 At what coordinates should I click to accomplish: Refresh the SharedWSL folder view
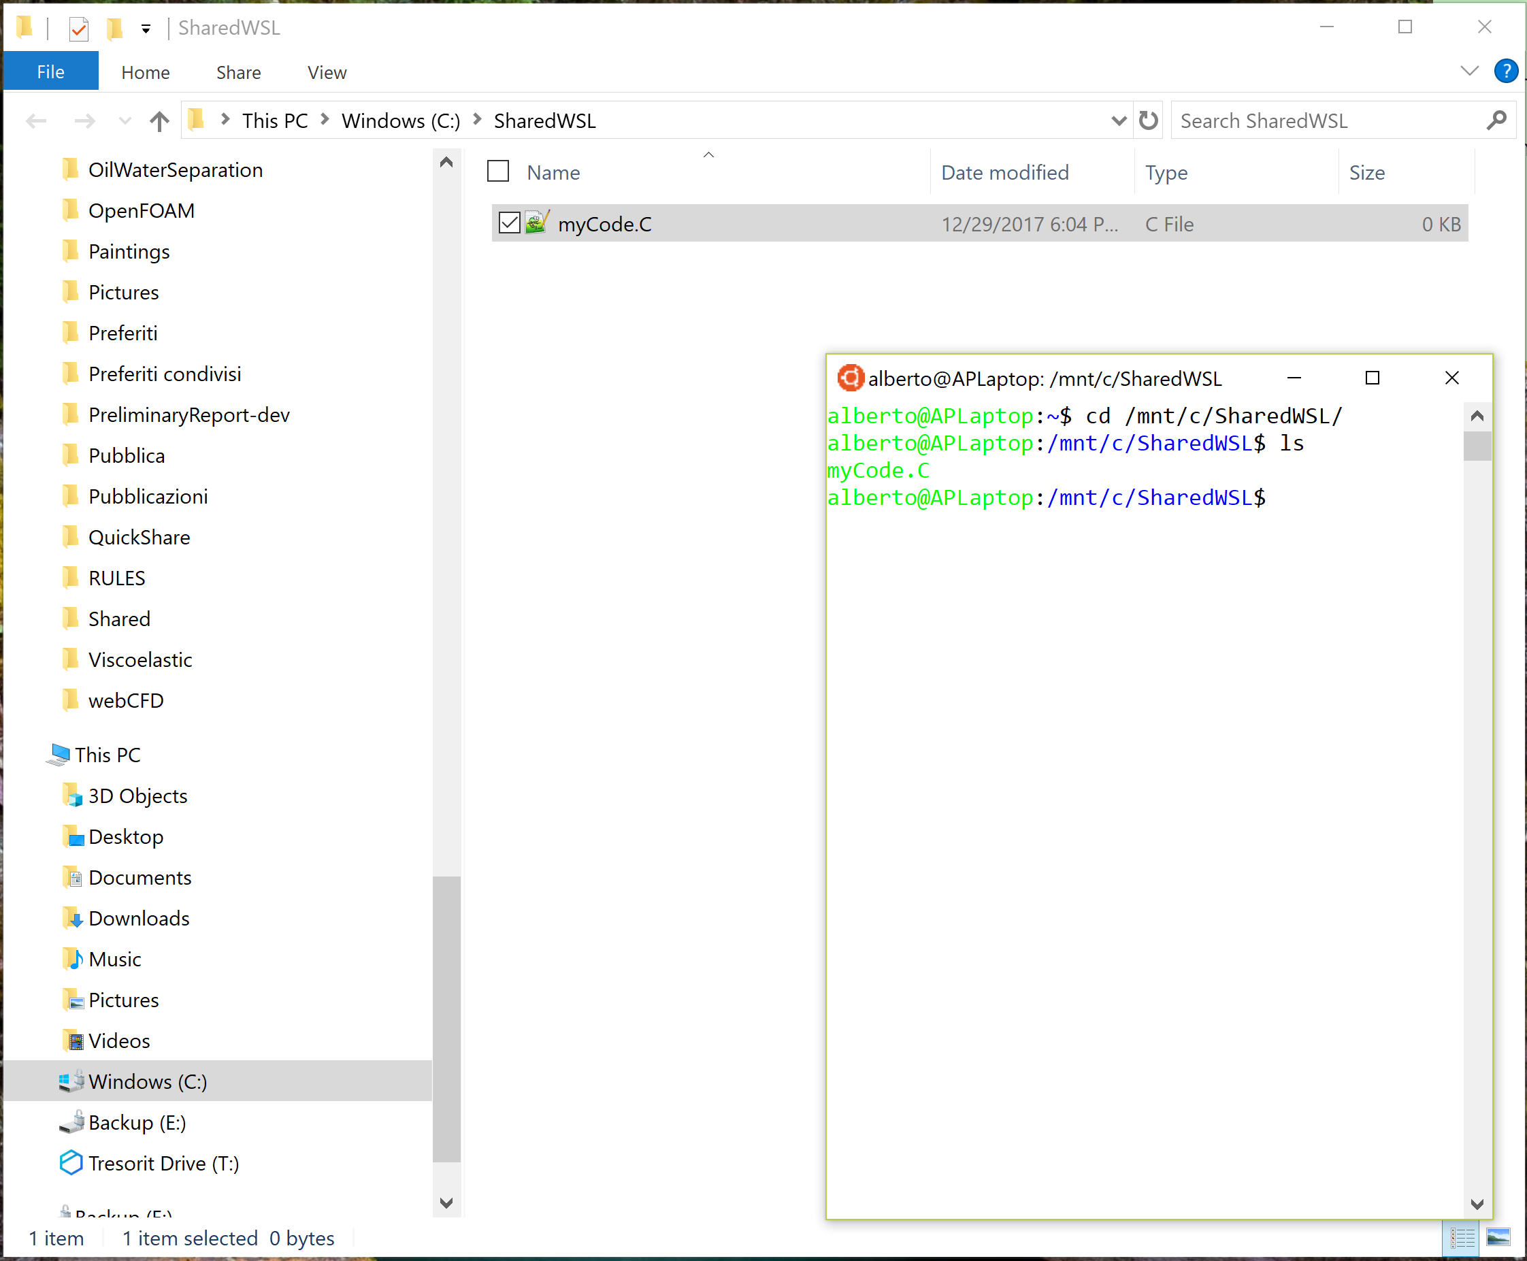[x=1148, y=120]
